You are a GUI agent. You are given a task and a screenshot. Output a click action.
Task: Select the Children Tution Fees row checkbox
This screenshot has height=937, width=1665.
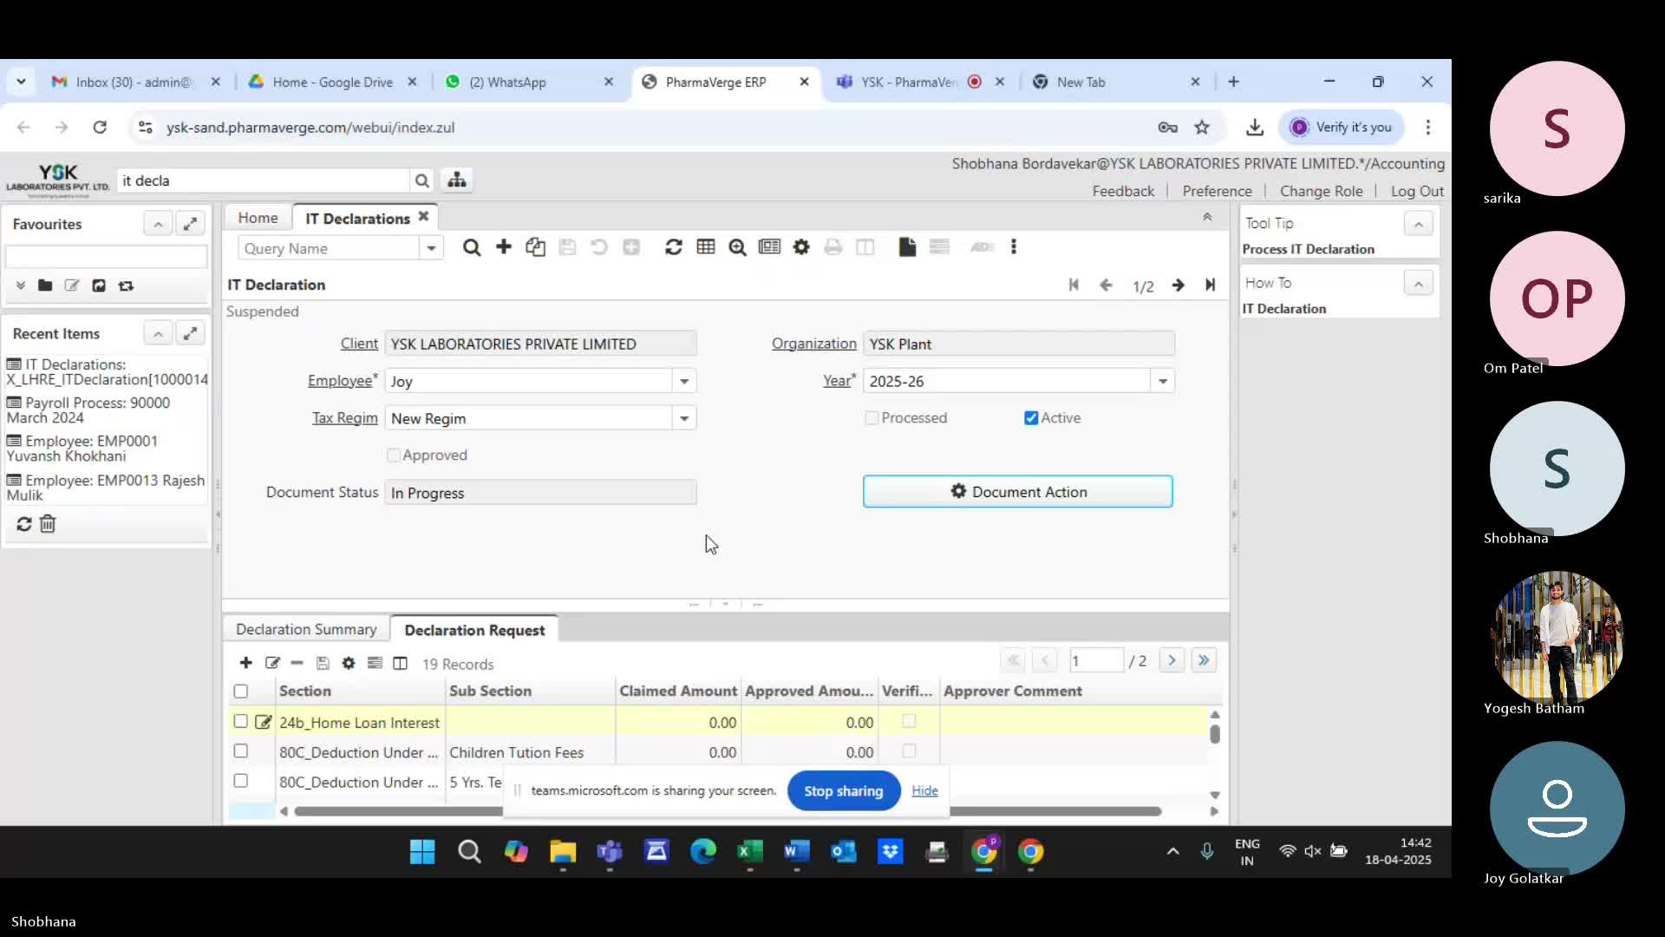(x=241, y=751)
